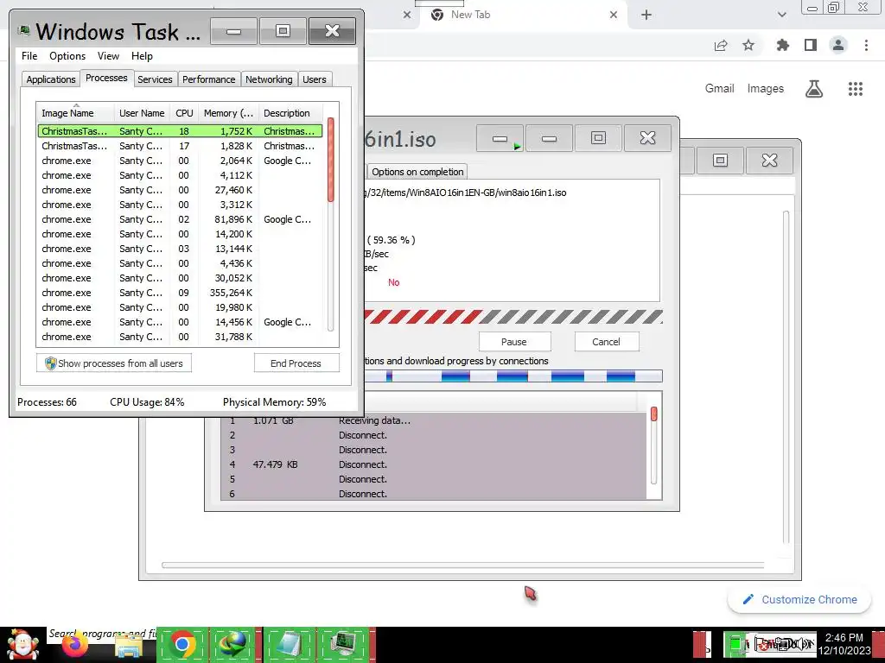Click the connections progress segment bar
This screenshot has width=885, height=663.
click(x=513, y=376)
